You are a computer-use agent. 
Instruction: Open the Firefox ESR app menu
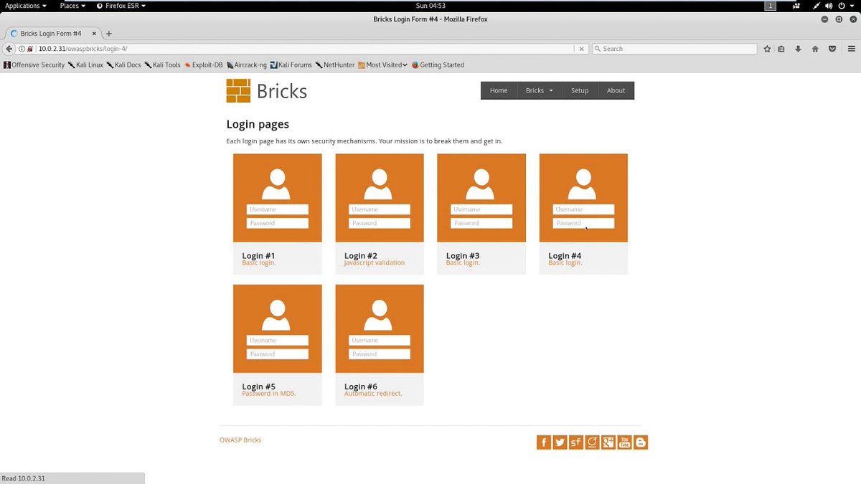tap(121, 6)
